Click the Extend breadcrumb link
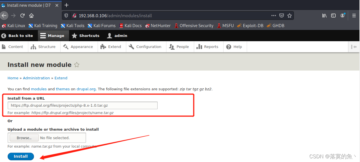The height and width of the screenshot is (162, 360). click(x=61, y=78)
